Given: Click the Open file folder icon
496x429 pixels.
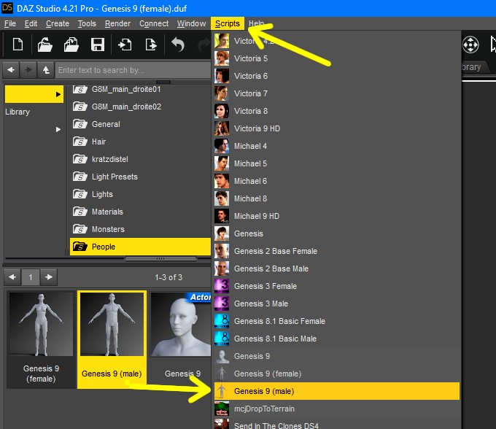Looking at the screenshot, I should (x=45, y=45).
